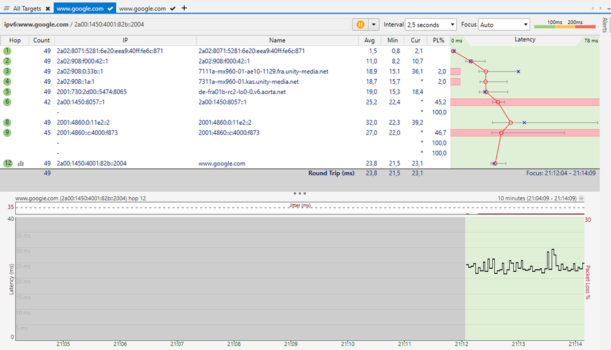This screenshot has width=611, height=350.
Task: Click the Name column header
Action: [277, 40]
